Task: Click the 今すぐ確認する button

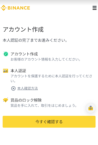Action: (49, 122)
